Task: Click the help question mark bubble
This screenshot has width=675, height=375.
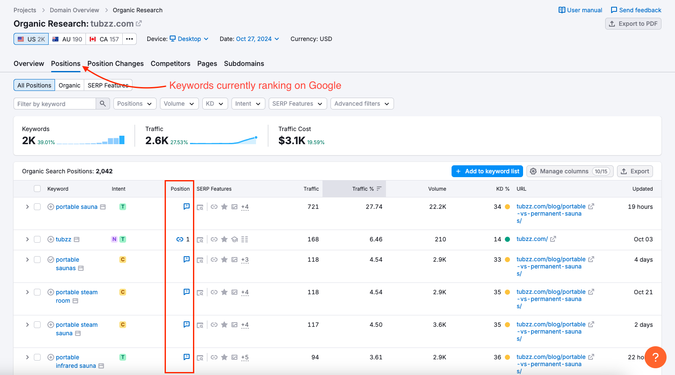Action: click(656, 357)
